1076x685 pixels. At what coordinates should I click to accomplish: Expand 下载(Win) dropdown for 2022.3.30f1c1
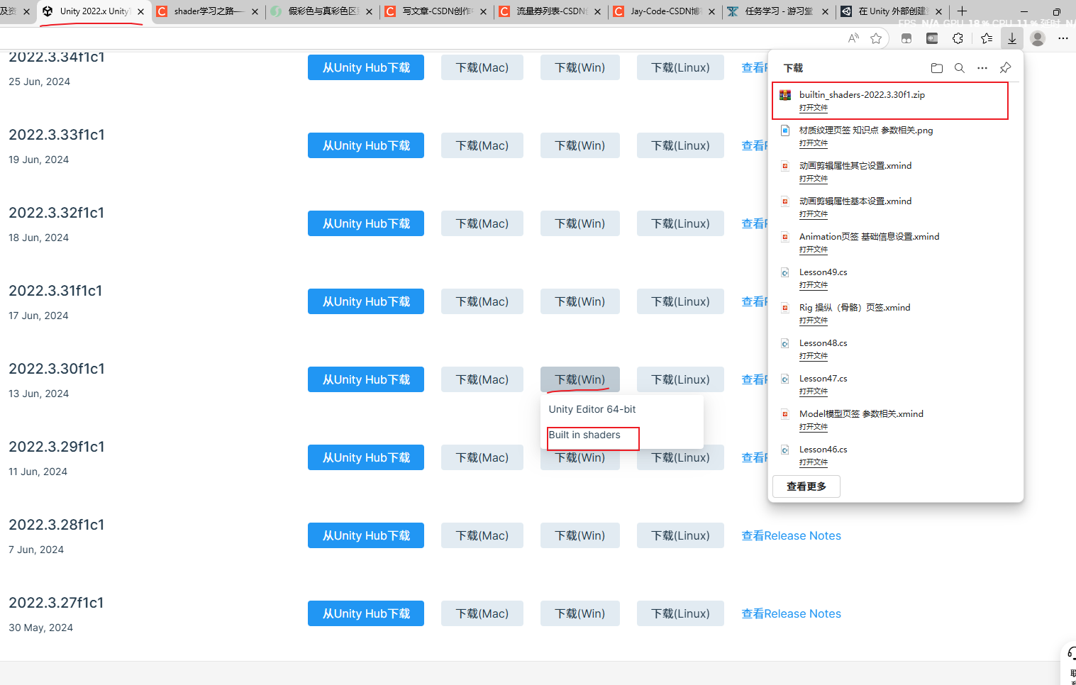[580, 379]
